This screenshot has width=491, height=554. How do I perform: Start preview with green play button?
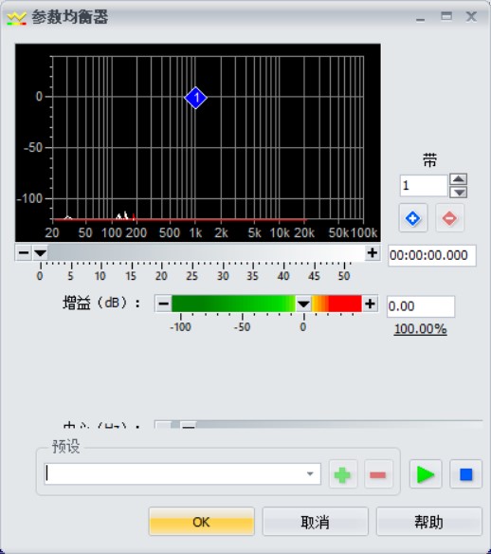426,474
